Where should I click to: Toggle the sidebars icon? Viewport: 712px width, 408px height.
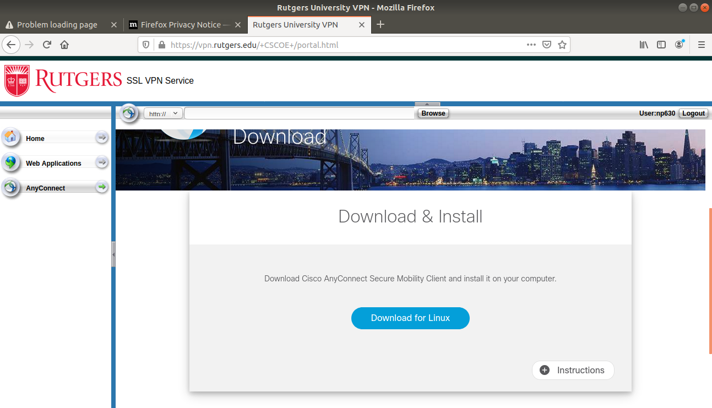[x=661, y=45]
